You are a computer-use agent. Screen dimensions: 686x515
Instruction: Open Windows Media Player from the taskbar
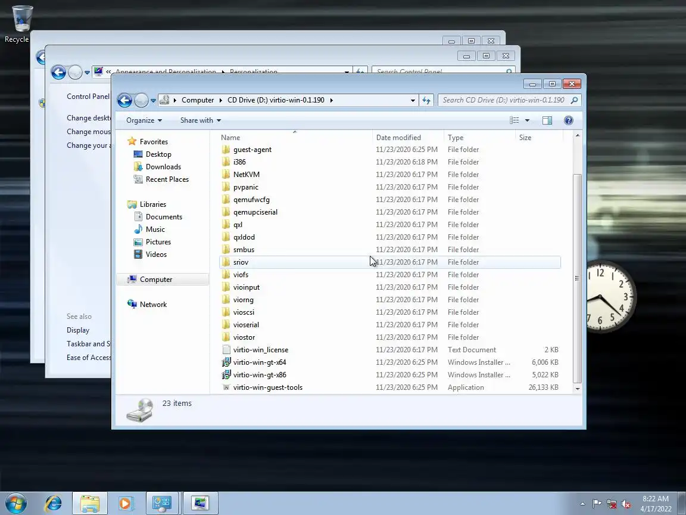[125, 503]
